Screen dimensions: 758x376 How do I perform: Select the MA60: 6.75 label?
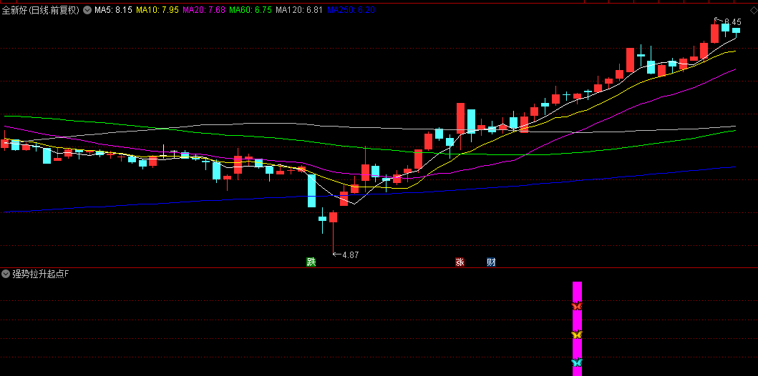pos(251,10)
